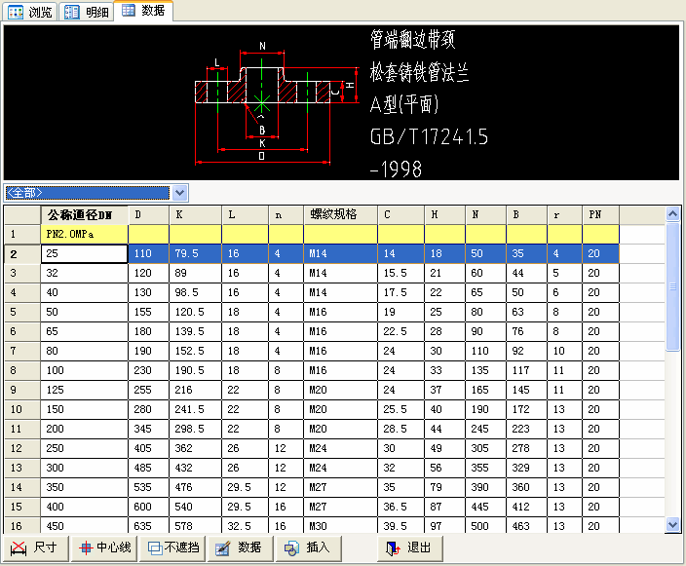Screen dimensions: 686x566
Task: Click the 公称通径DN column header
Action: tap(85, 214)
